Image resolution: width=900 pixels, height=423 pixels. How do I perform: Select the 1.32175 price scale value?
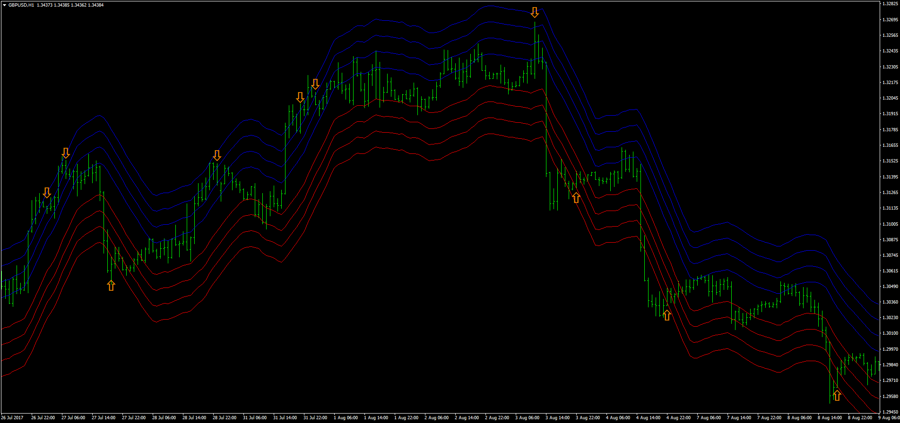[890, 82]
